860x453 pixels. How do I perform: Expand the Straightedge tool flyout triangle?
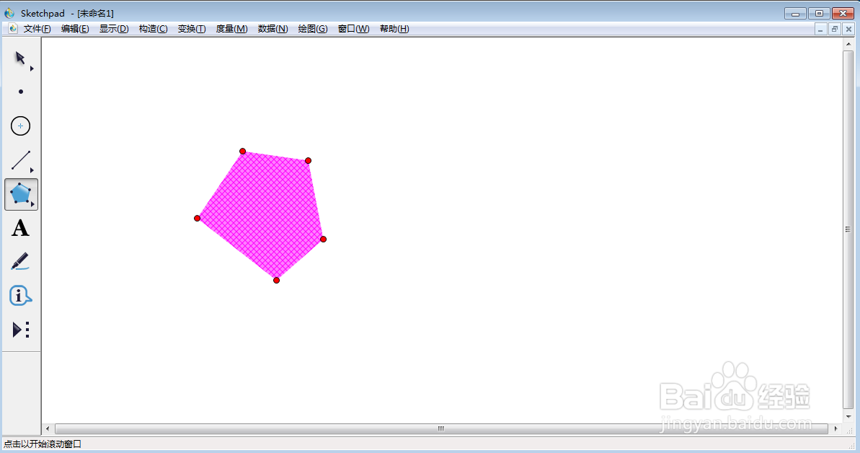(32, 170)
